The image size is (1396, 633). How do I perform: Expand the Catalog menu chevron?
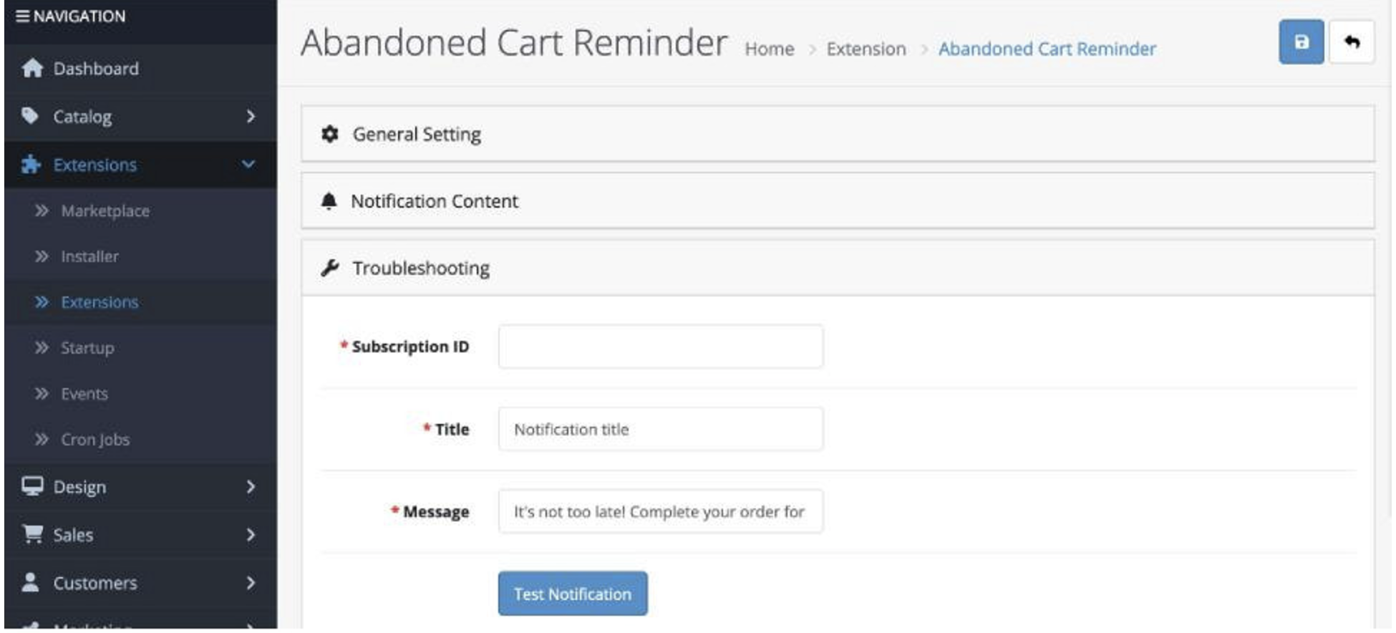(251, 116)
